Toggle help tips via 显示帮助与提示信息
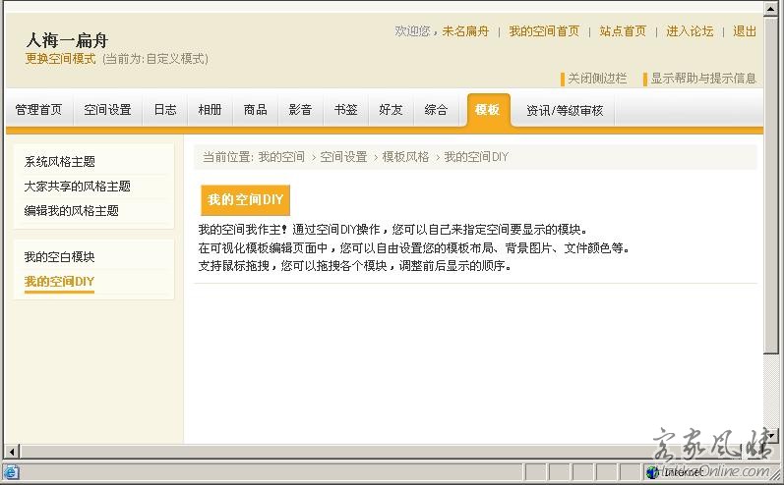784x485 pixels. (x=702, y=79)
